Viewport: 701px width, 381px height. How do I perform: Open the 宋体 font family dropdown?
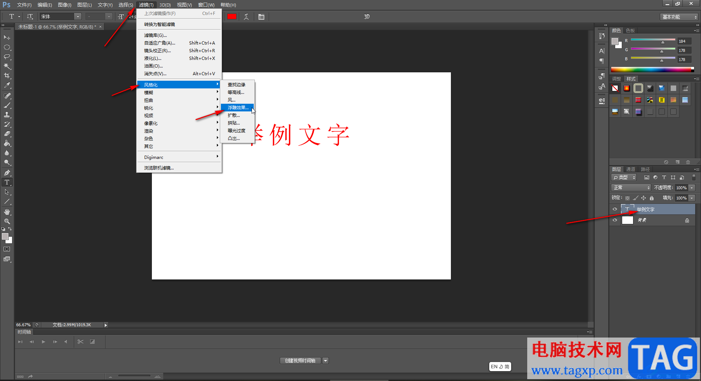click(78, 16)
